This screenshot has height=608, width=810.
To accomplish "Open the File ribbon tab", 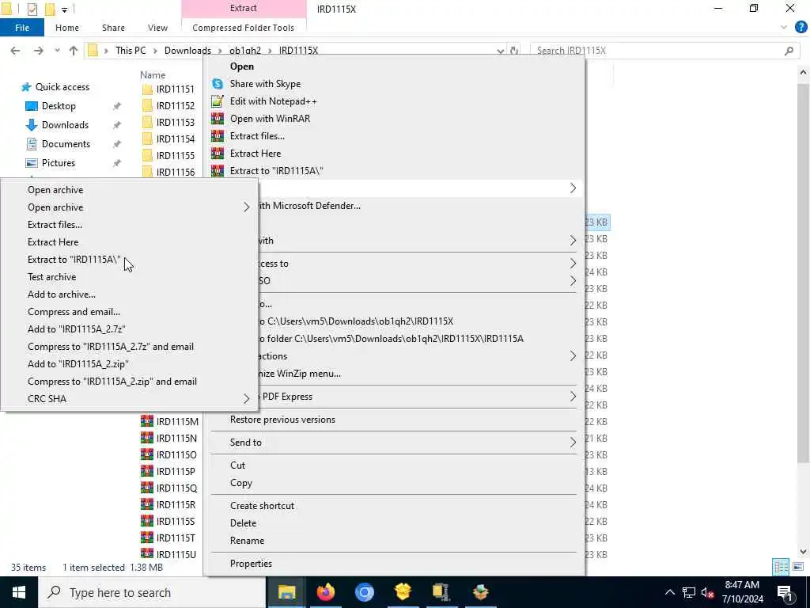I will [21, 28].
